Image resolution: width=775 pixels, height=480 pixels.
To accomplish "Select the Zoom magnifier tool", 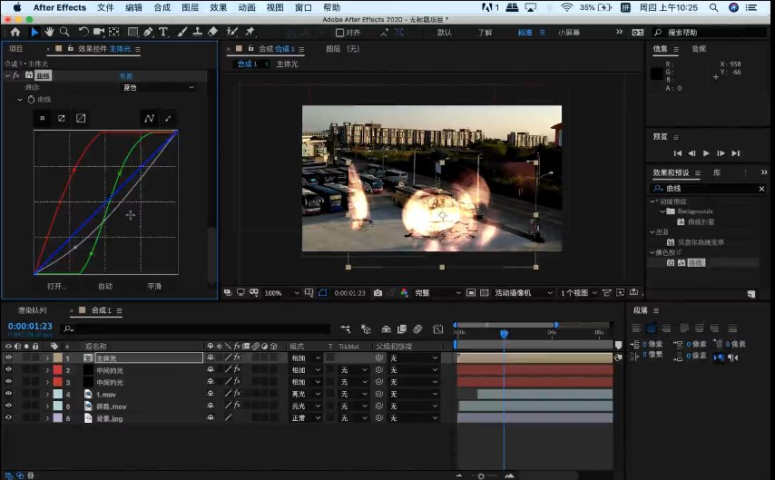I will coord(64,32).
